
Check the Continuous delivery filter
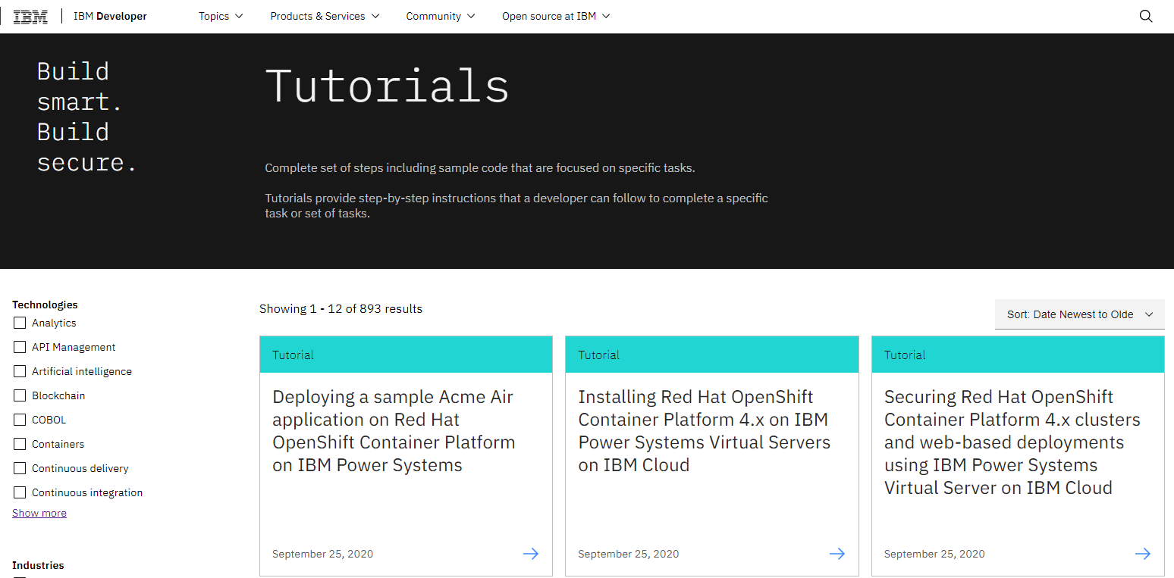point(20,468)
